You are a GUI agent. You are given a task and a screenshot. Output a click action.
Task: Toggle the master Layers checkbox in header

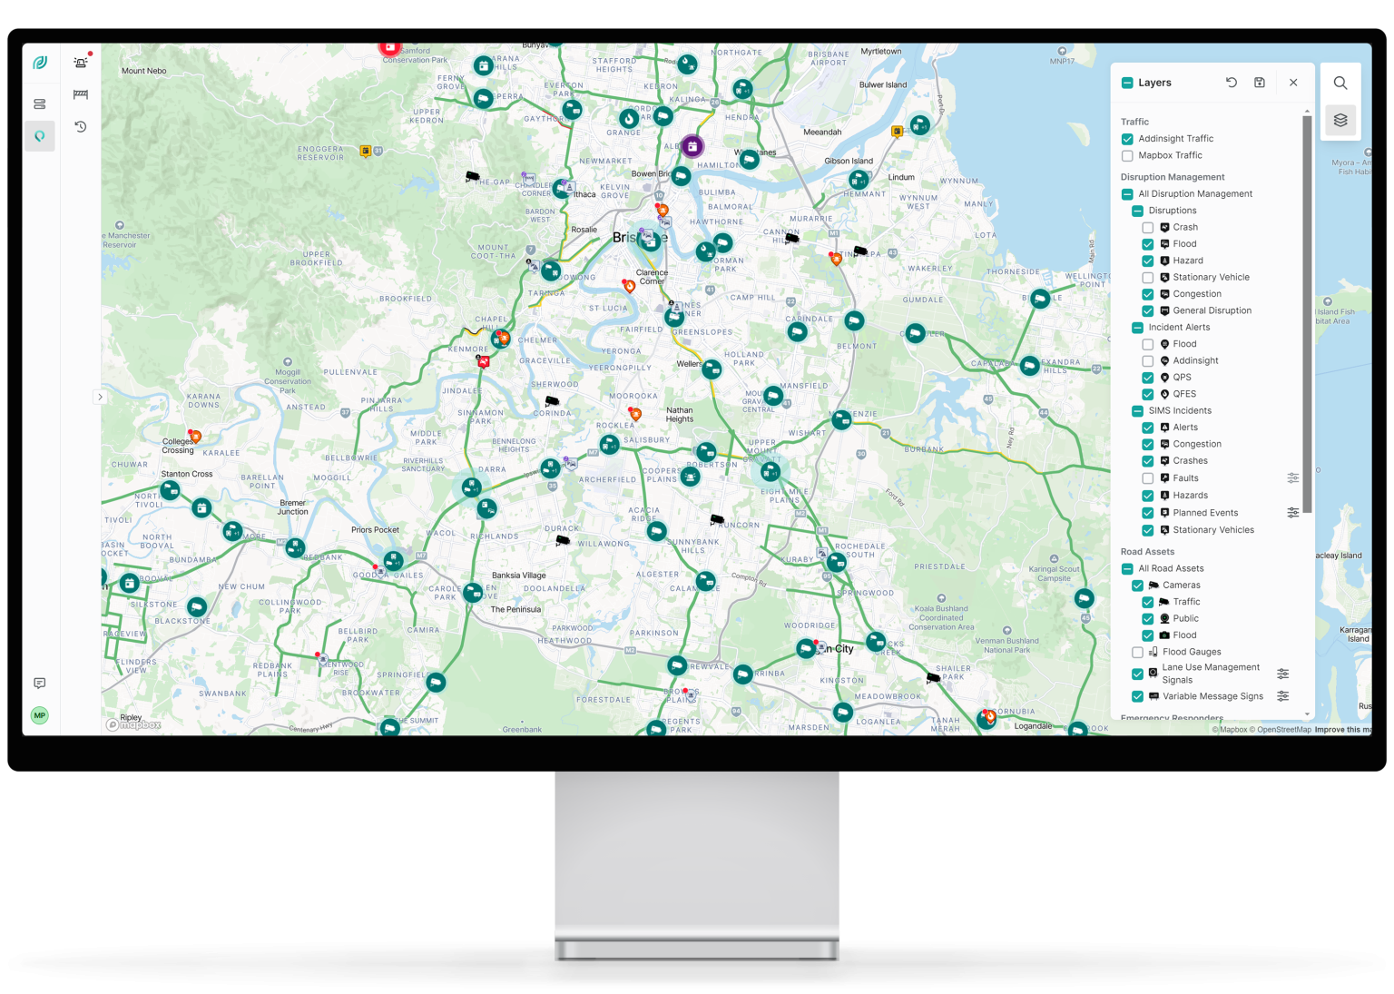point(1127,83)
